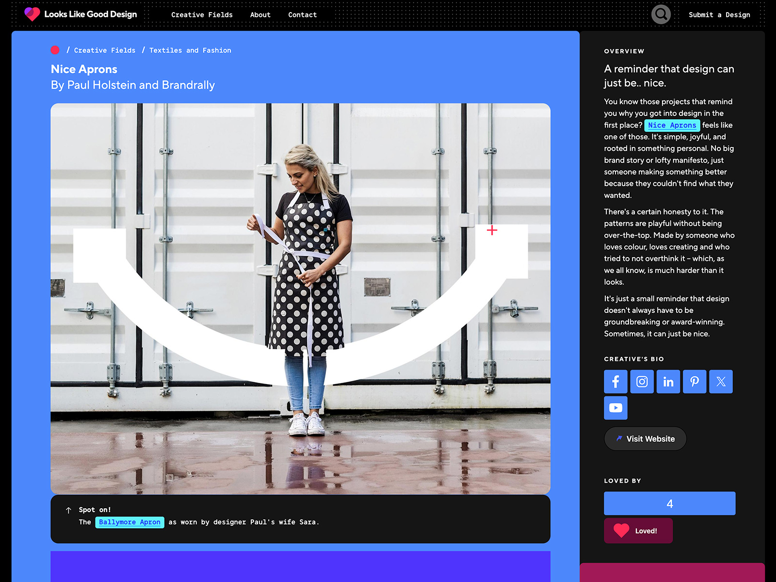Screen dimensions: 776x582
Task: Open the search icon
Action: (x=661, y=15)
